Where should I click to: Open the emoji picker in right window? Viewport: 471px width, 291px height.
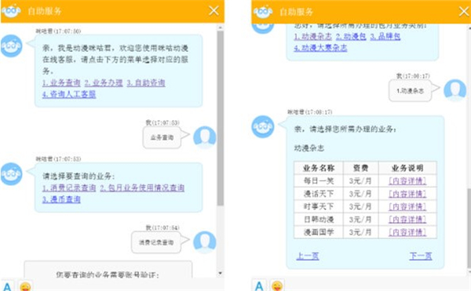pos(277,286)
